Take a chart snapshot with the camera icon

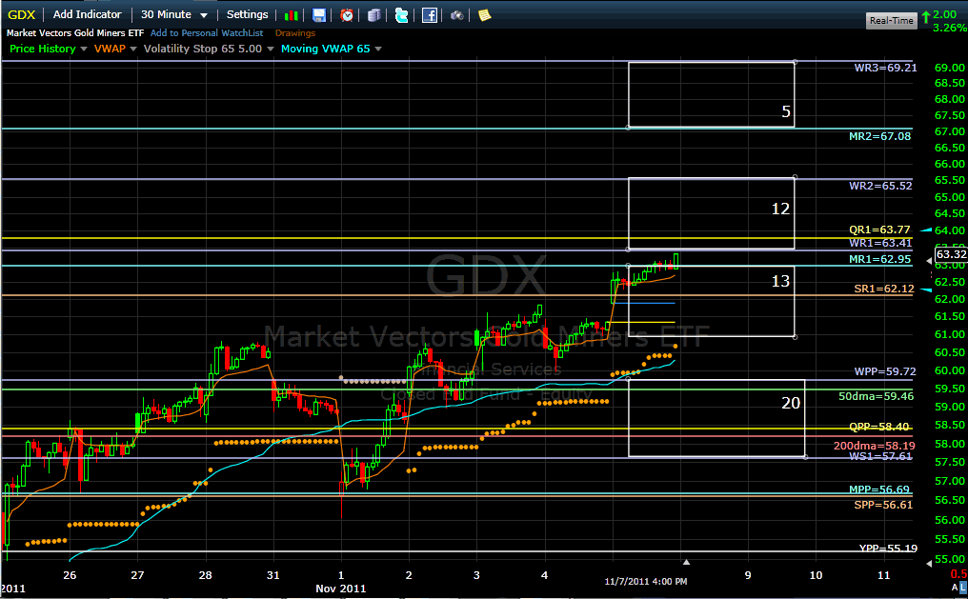[x=456, y=15]
